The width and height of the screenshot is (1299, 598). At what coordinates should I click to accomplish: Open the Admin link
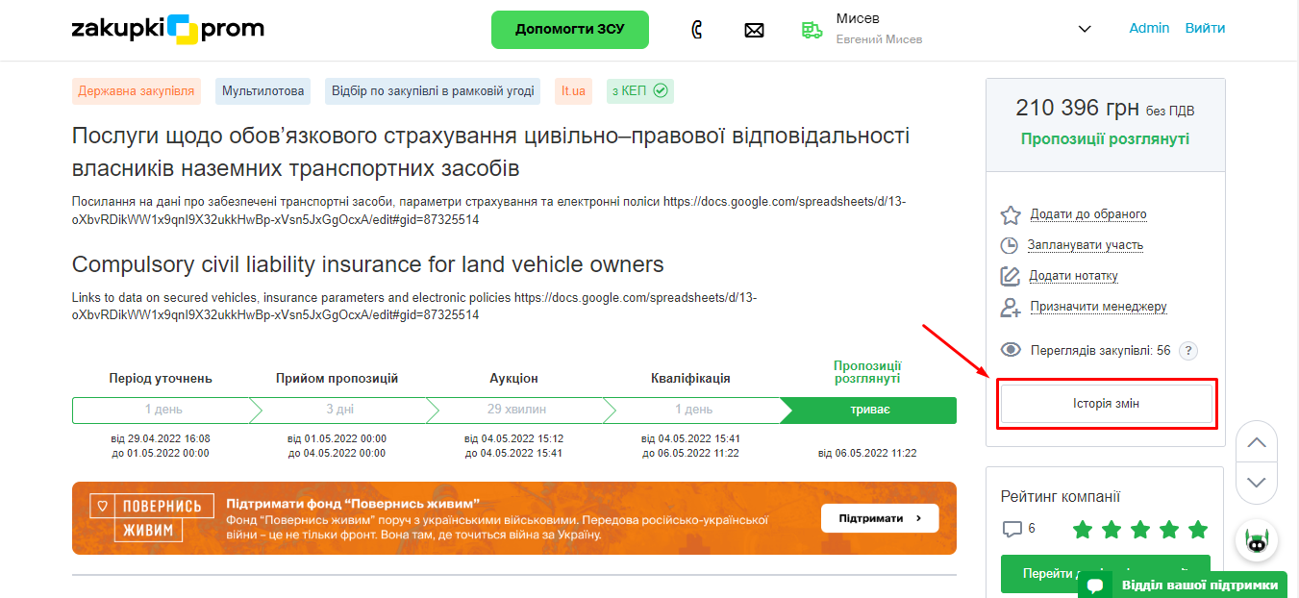(x=1149, y=28)
